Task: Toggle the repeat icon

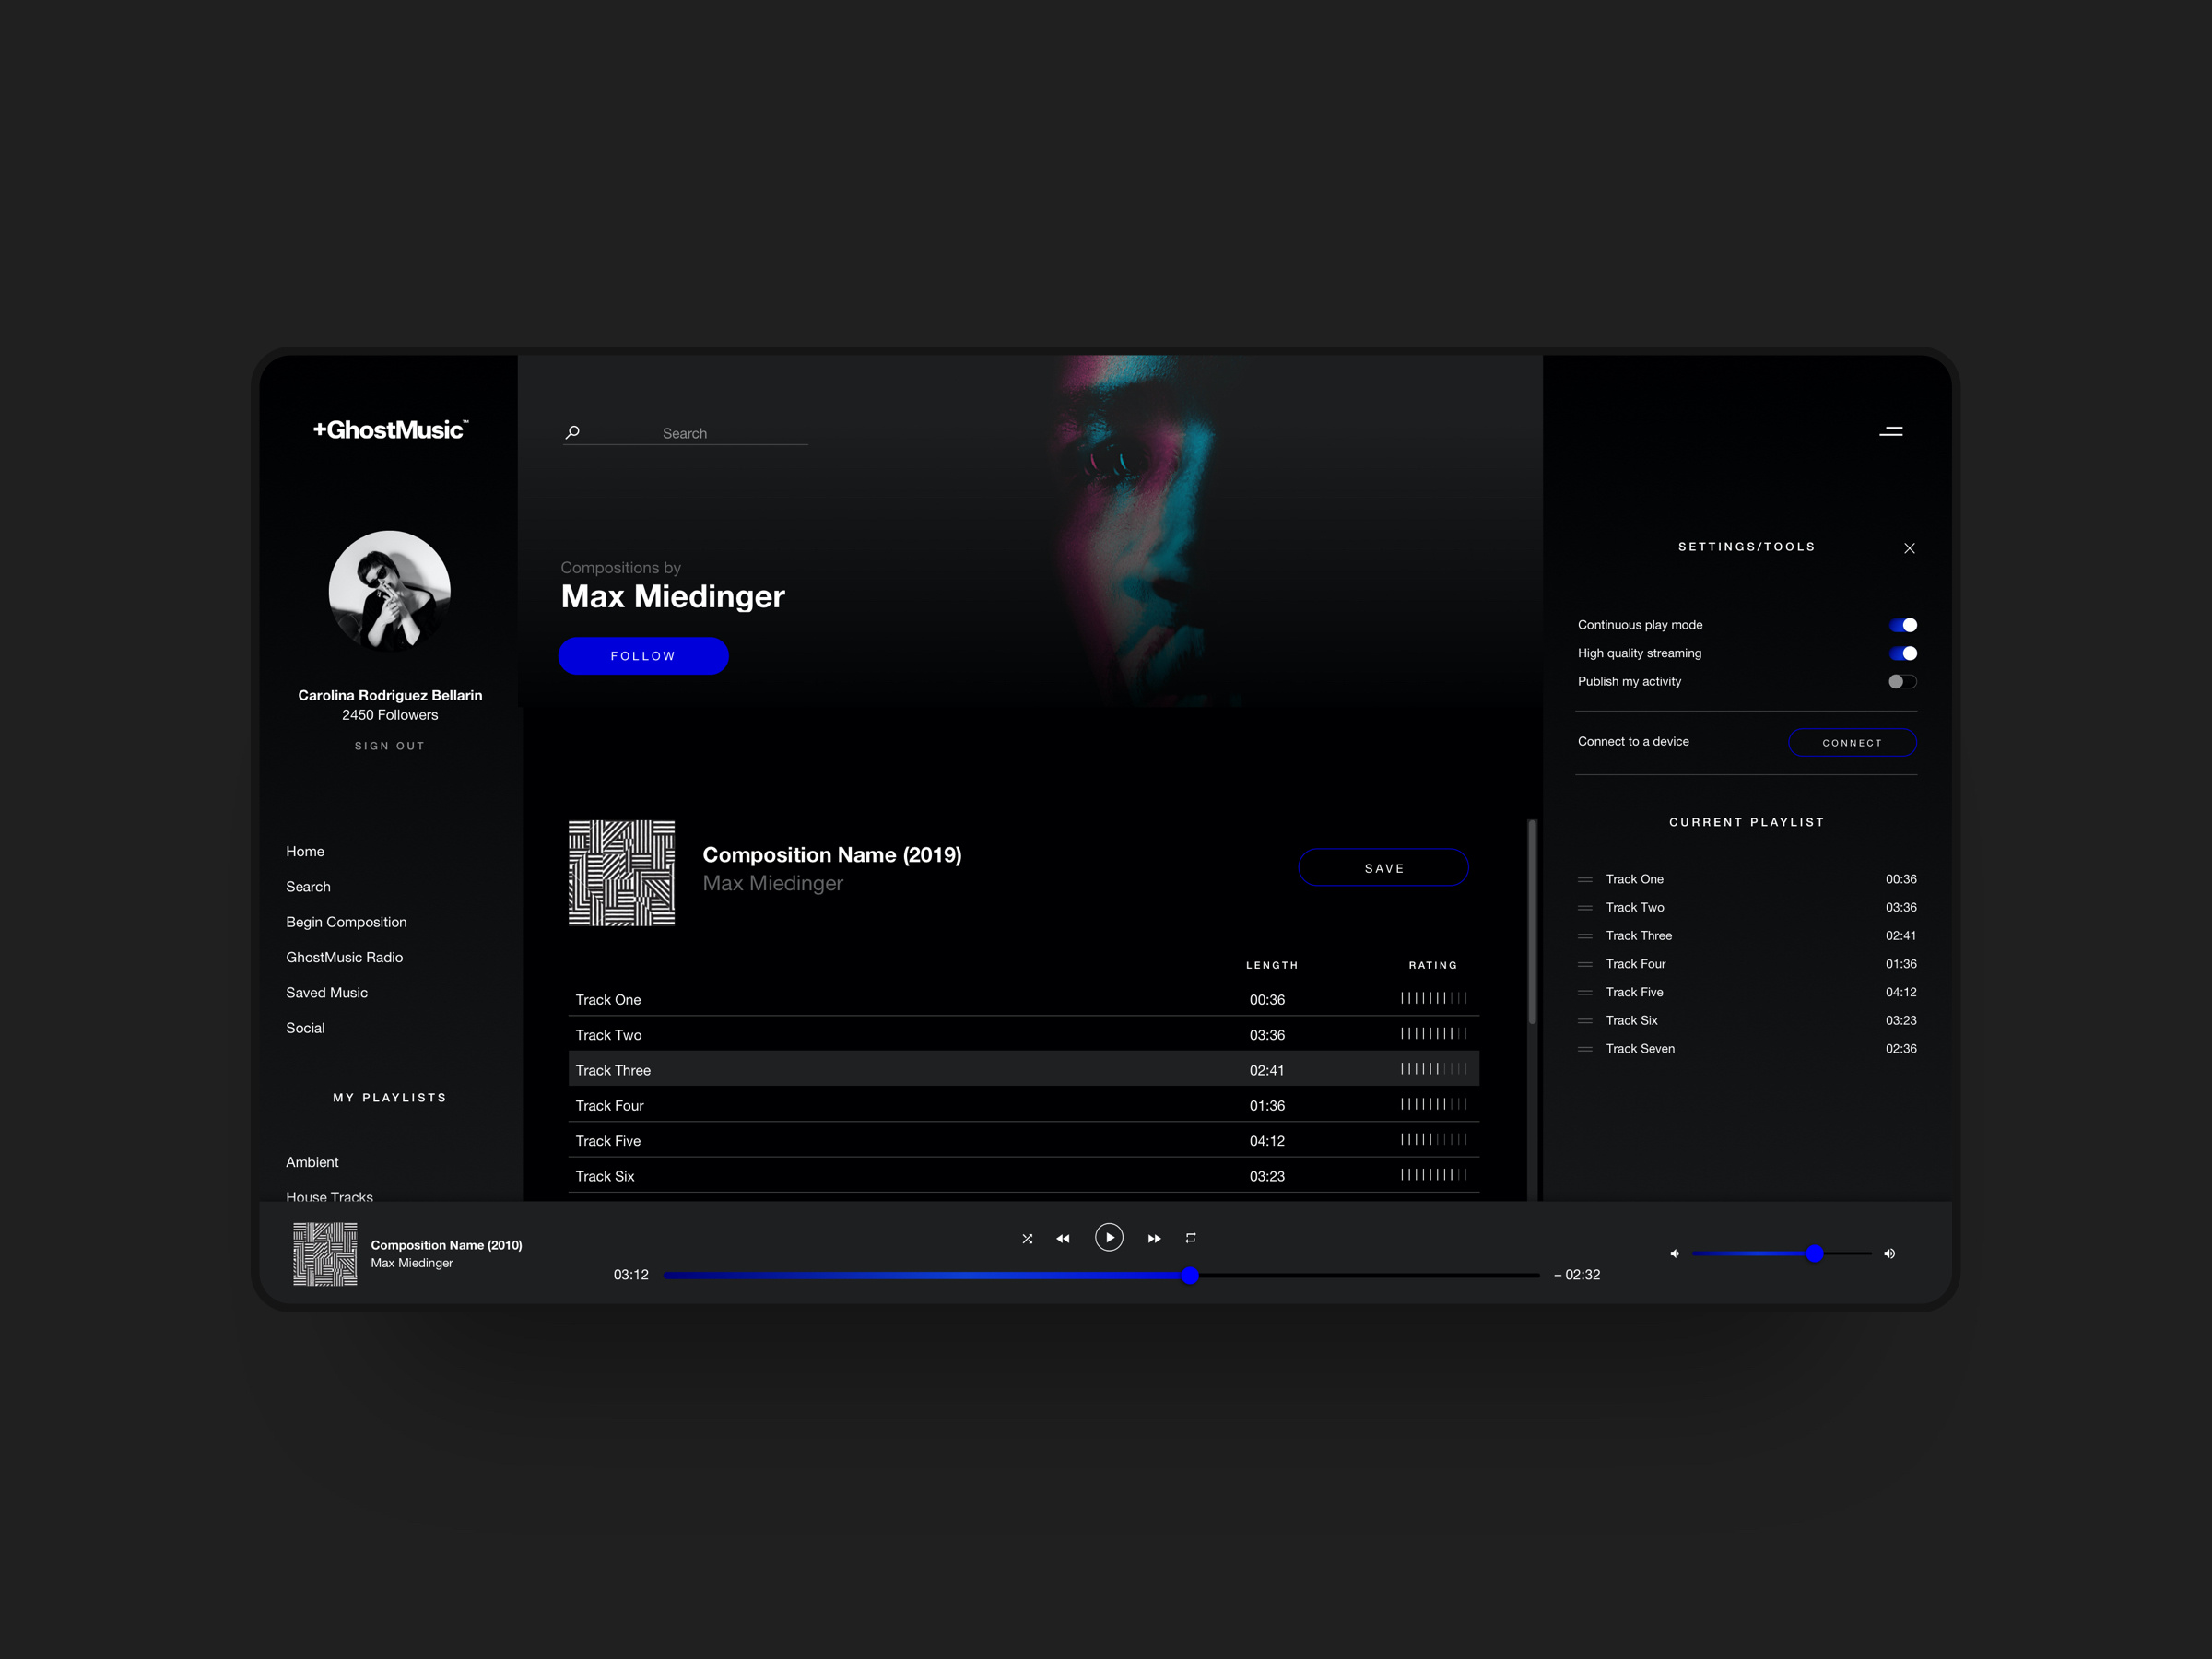Action: [1190, 1237]
